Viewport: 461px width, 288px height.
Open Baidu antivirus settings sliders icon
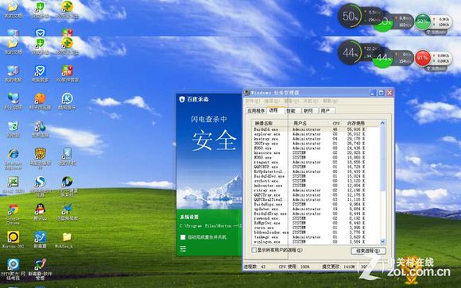pos(183,249)
